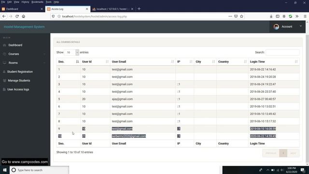
Task: Click the Student Registration sidebar icon
Action: pyautogui.click(x=4, y=72)
